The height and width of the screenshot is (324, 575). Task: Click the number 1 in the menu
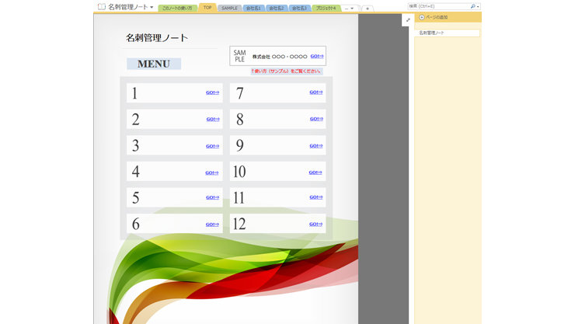134,93
